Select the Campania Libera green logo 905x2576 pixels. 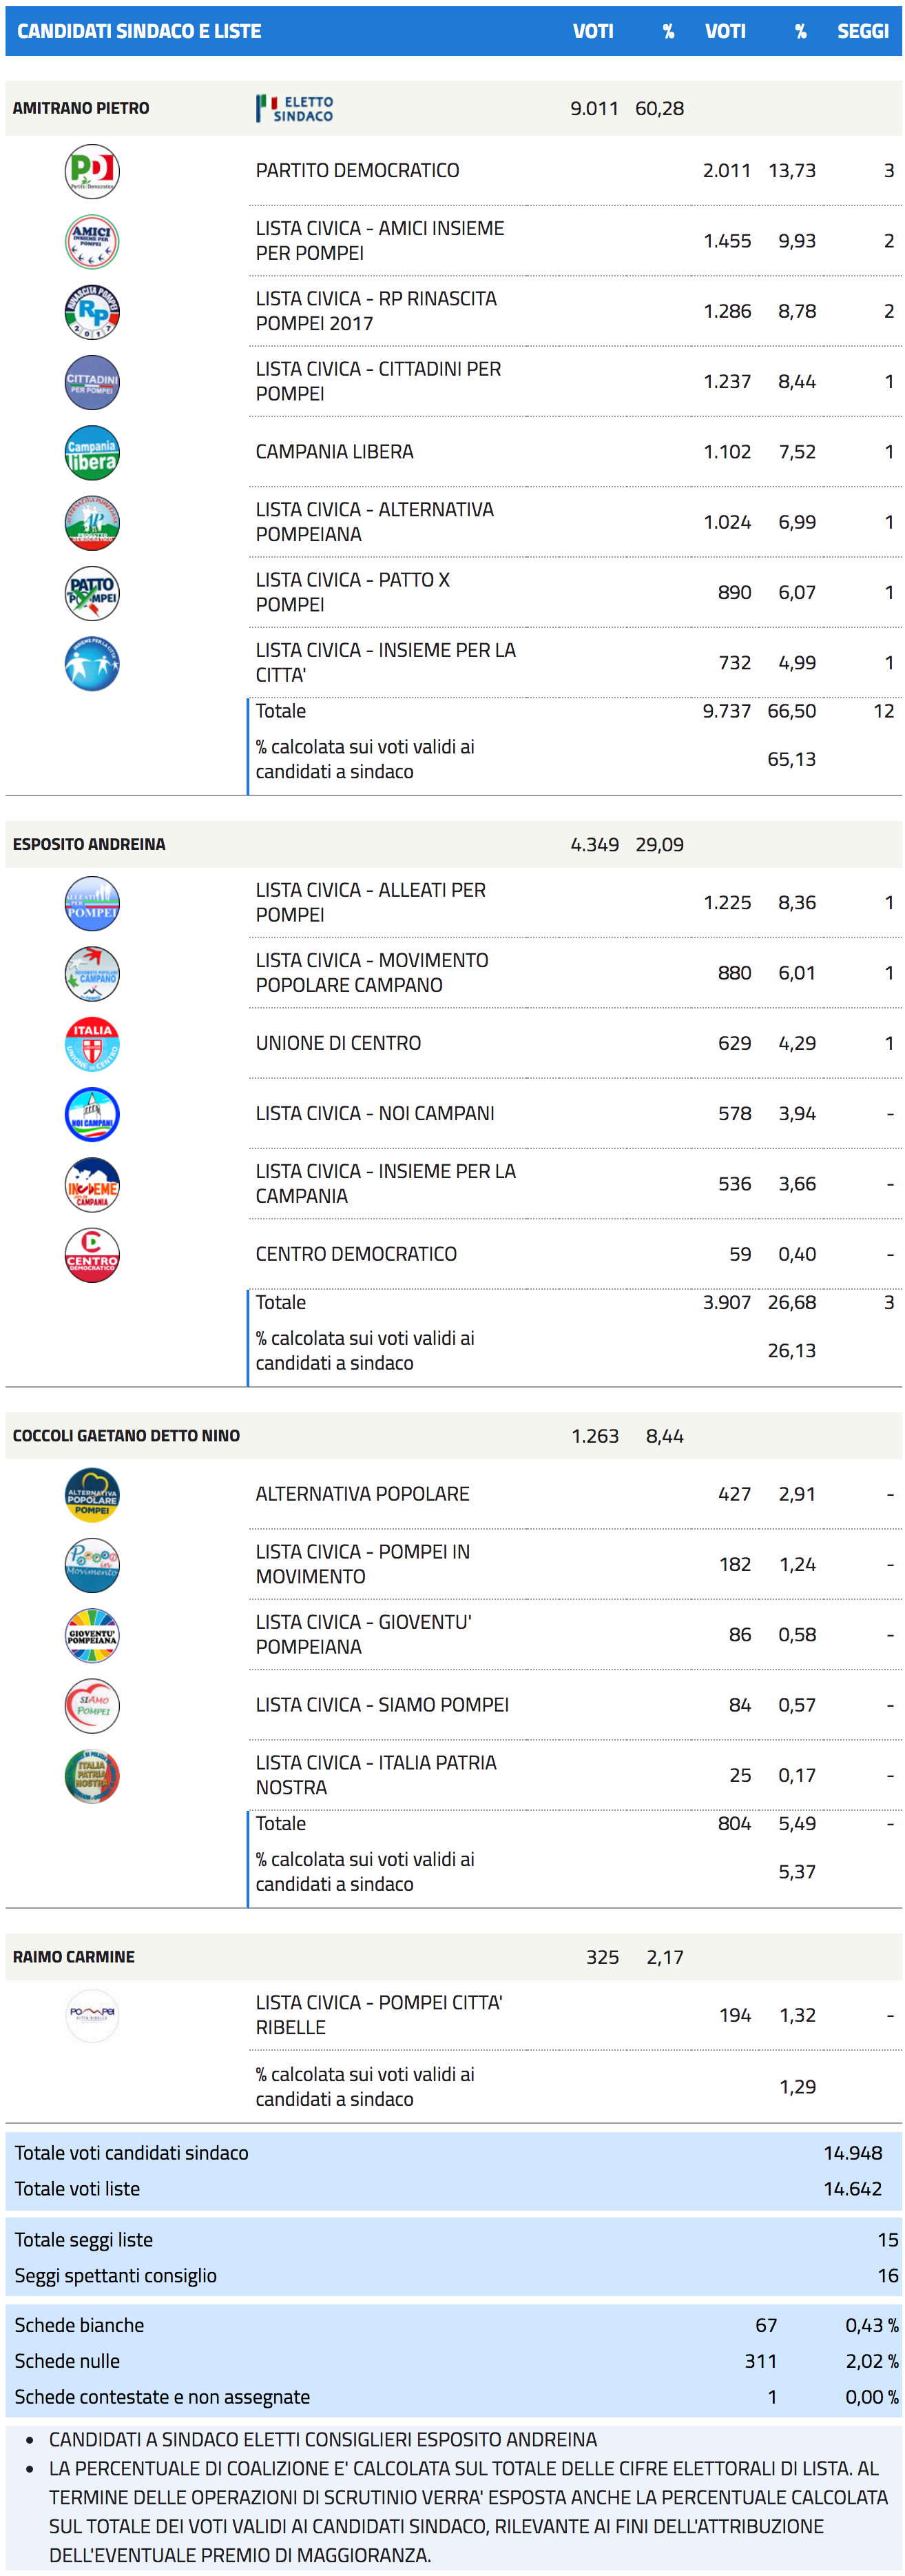tap(92, 452)
